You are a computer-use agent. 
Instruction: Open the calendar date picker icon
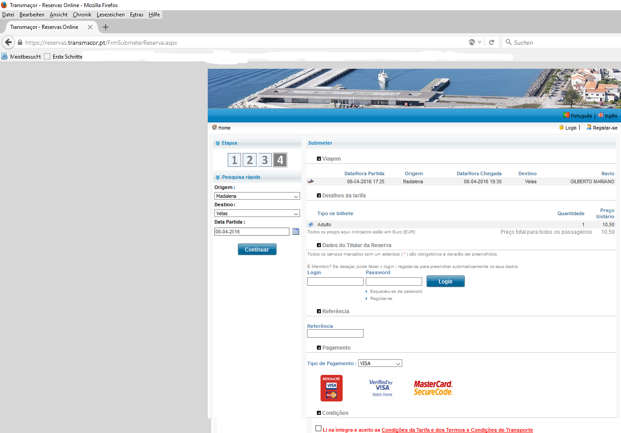tap(296, 232)
